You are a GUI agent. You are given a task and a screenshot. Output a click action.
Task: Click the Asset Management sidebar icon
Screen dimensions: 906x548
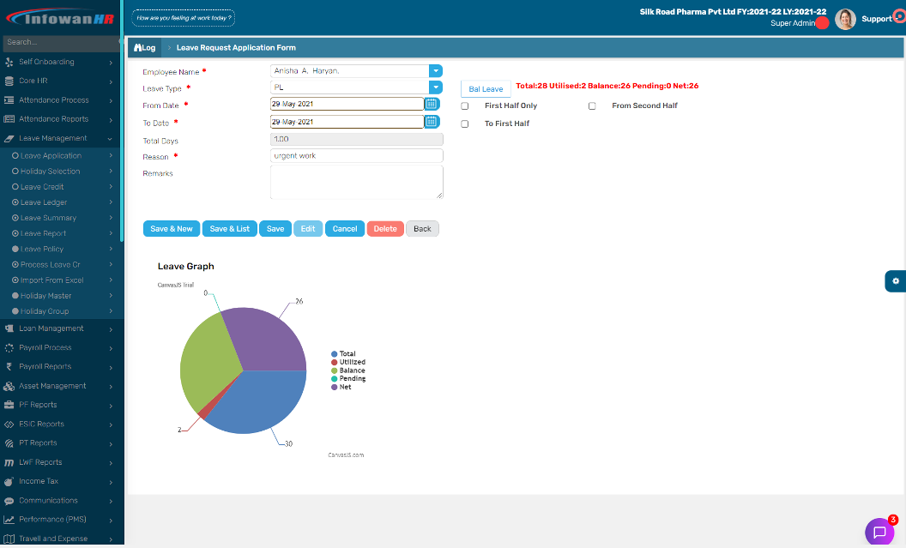tap(9, 386)
